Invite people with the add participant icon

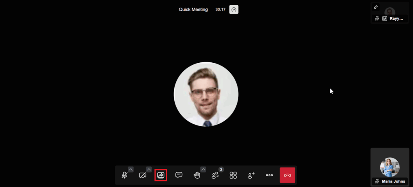pos(251,175)
